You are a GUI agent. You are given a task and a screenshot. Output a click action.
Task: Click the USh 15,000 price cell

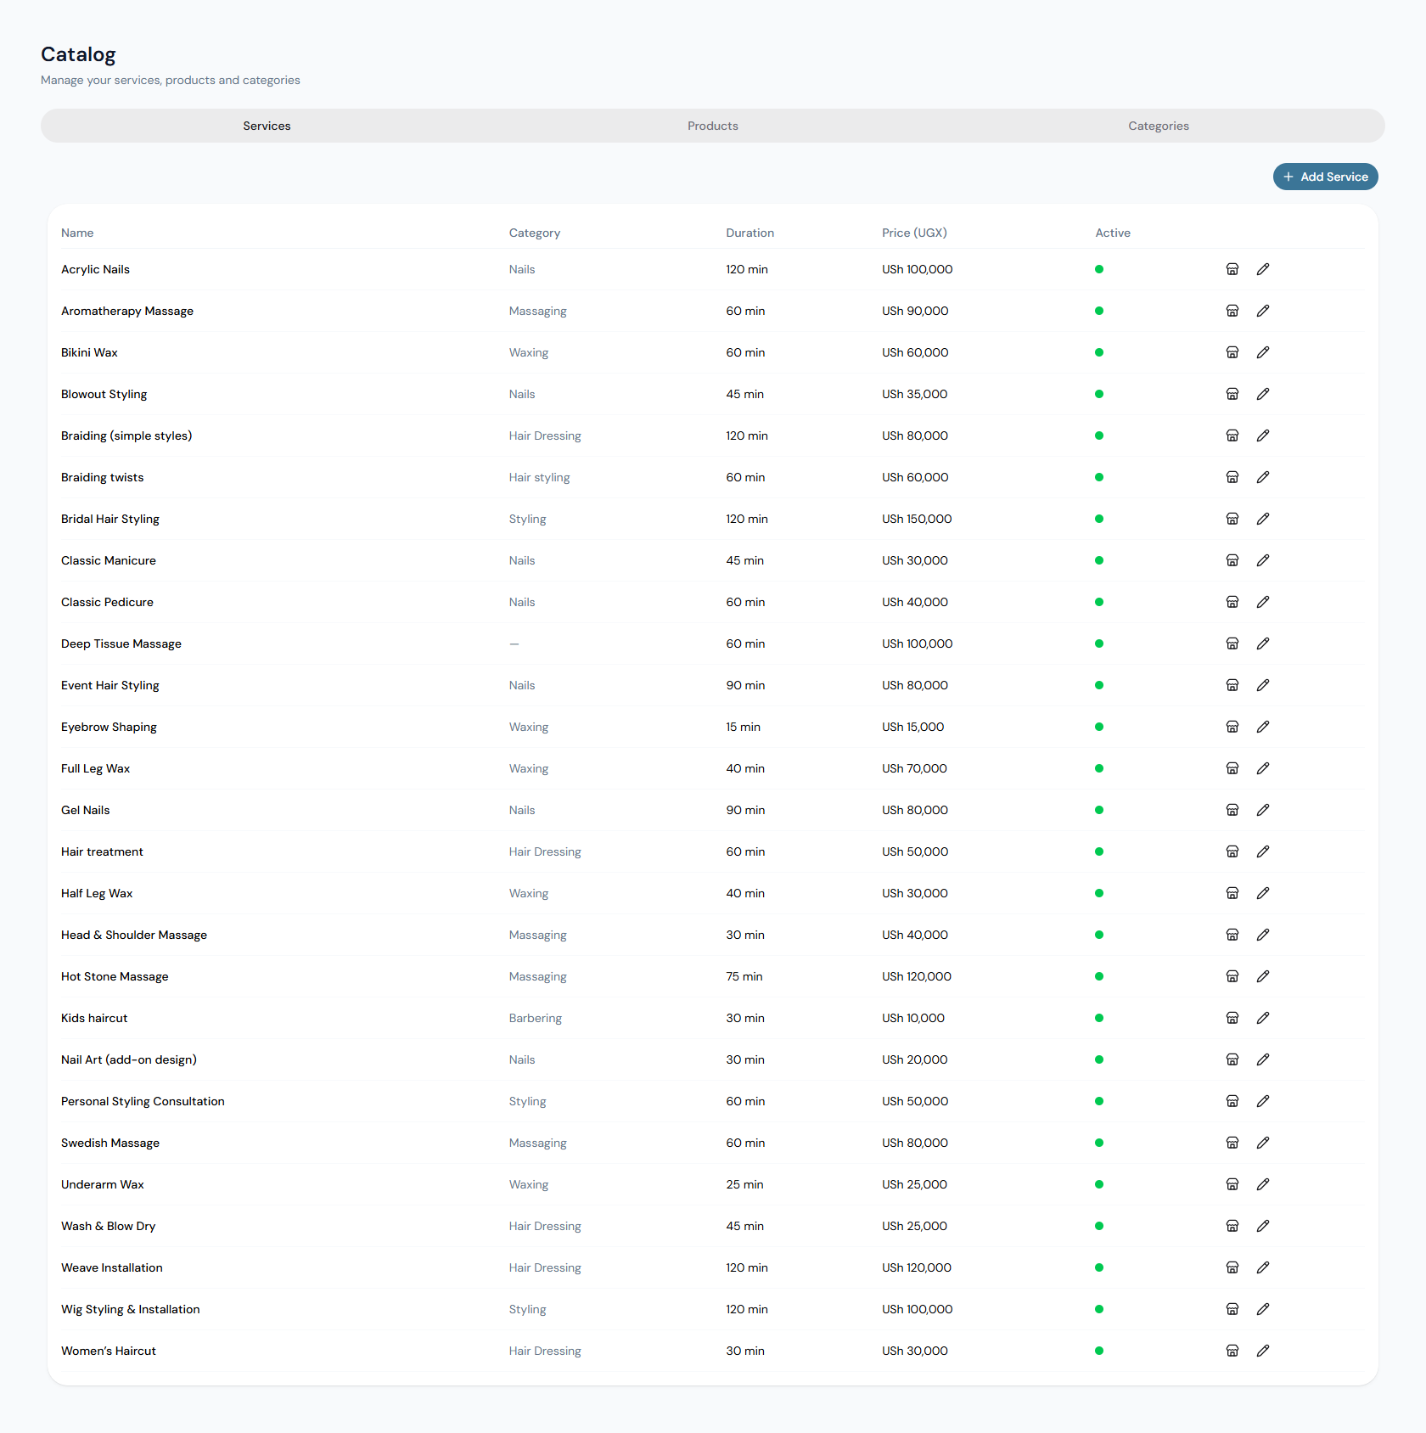pyautogui.click(x=912, y=727)
